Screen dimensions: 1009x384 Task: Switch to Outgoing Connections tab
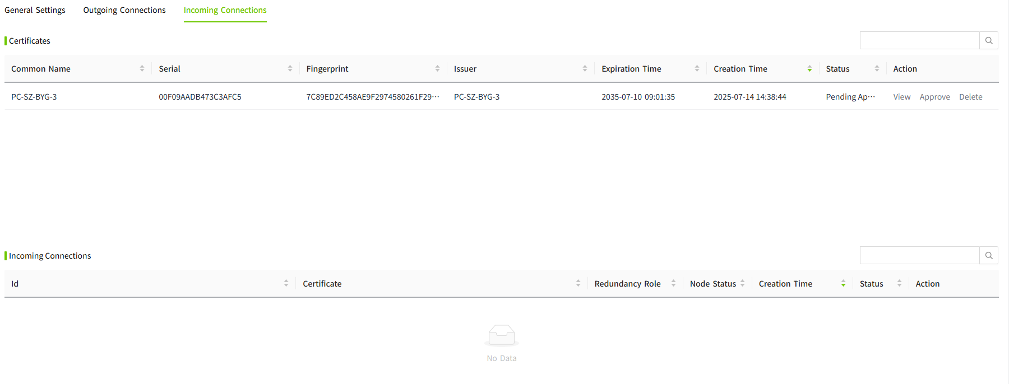pos(124,10)
